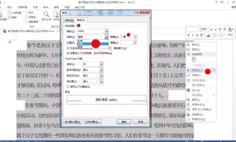Open the Design 设计 ribbon tab
The height and width of the screenshot is (142, 236).
(x=9, y=7)
